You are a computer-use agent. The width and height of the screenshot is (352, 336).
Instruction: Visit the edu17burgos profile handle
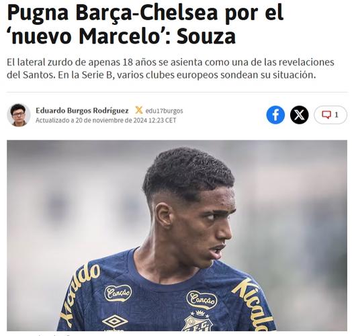click(164, 111)
